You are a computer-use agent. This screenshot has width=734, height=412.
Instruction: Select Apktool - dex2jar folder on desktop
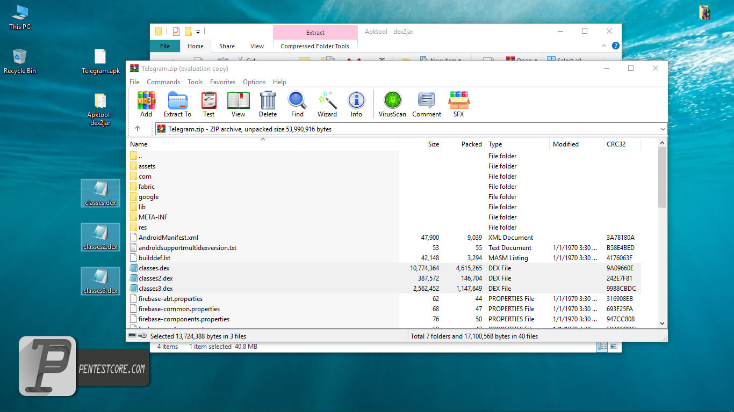pos(100,109)
